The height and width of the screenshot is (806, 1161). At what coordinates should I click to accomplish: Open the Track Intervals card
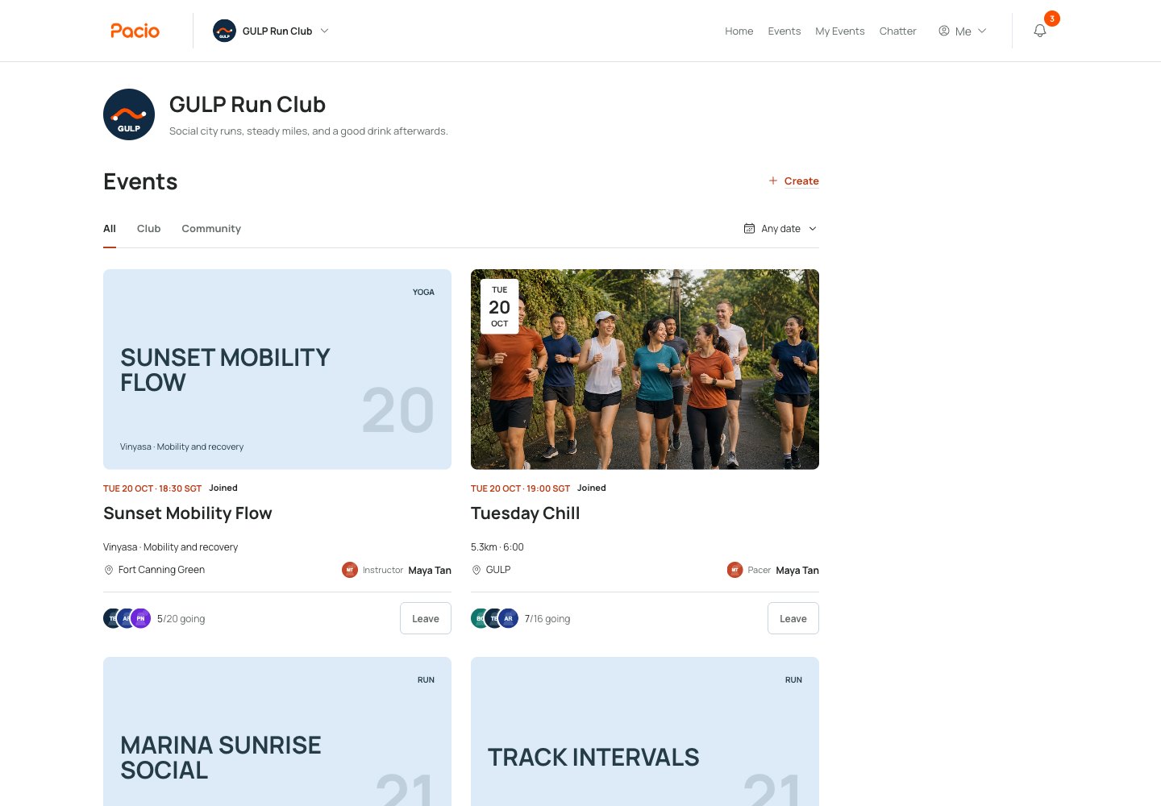point(645,732)
